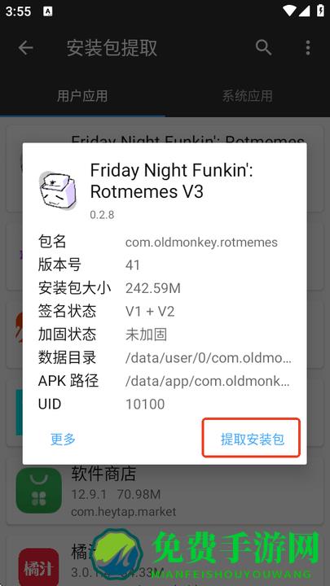The image size is (330, 586).
Task: Tap the 安装包大小 value 242.59M
Action: 152,288
